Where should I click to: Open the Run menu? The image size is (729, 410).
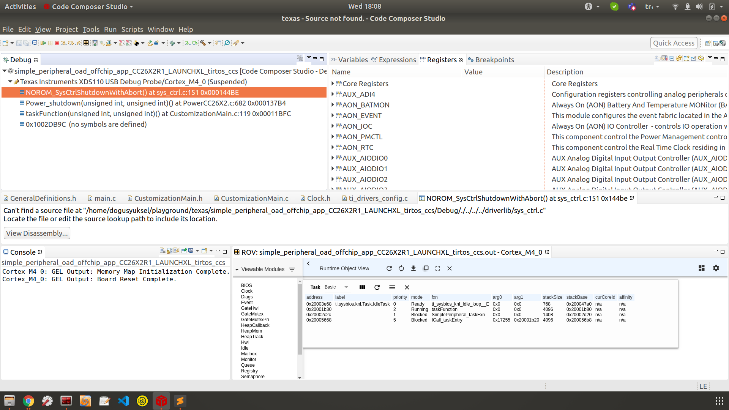[x=110, y=29]
